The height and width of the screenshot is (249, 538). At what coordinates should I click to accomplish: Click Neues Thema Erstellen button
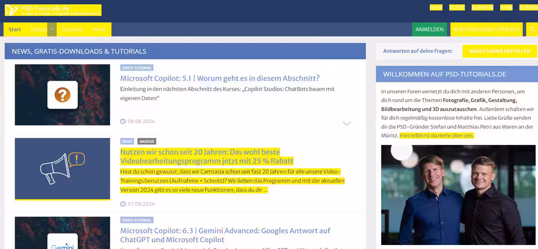500,51
